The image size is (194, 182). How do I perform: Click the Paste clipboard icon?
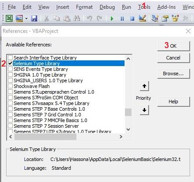67,18
